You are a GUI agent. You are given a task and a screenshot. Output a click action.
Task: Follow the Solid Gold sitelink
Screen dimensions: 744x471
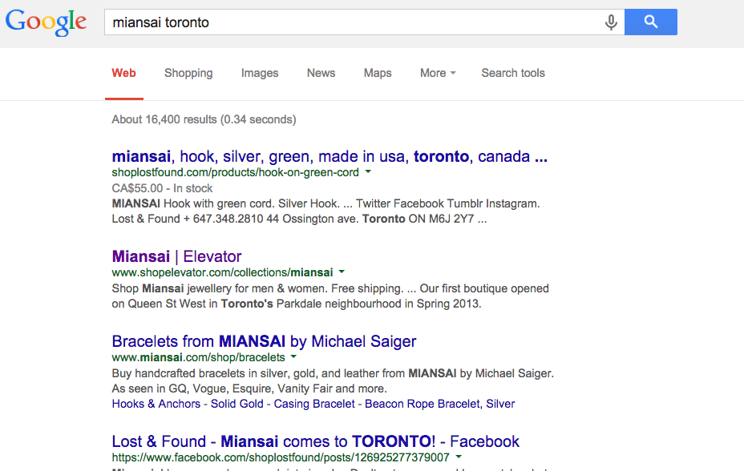237,404
